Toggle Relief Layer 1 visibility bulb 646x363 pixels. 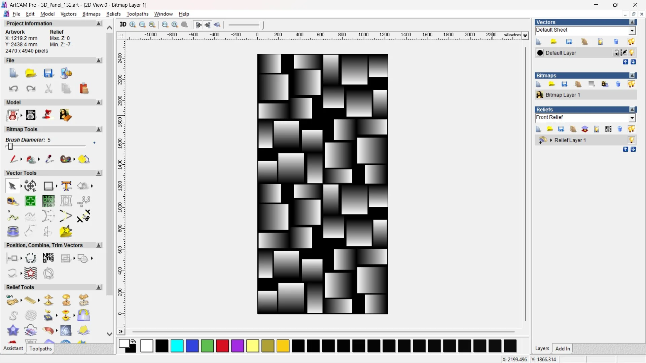(x=631, y=140)
